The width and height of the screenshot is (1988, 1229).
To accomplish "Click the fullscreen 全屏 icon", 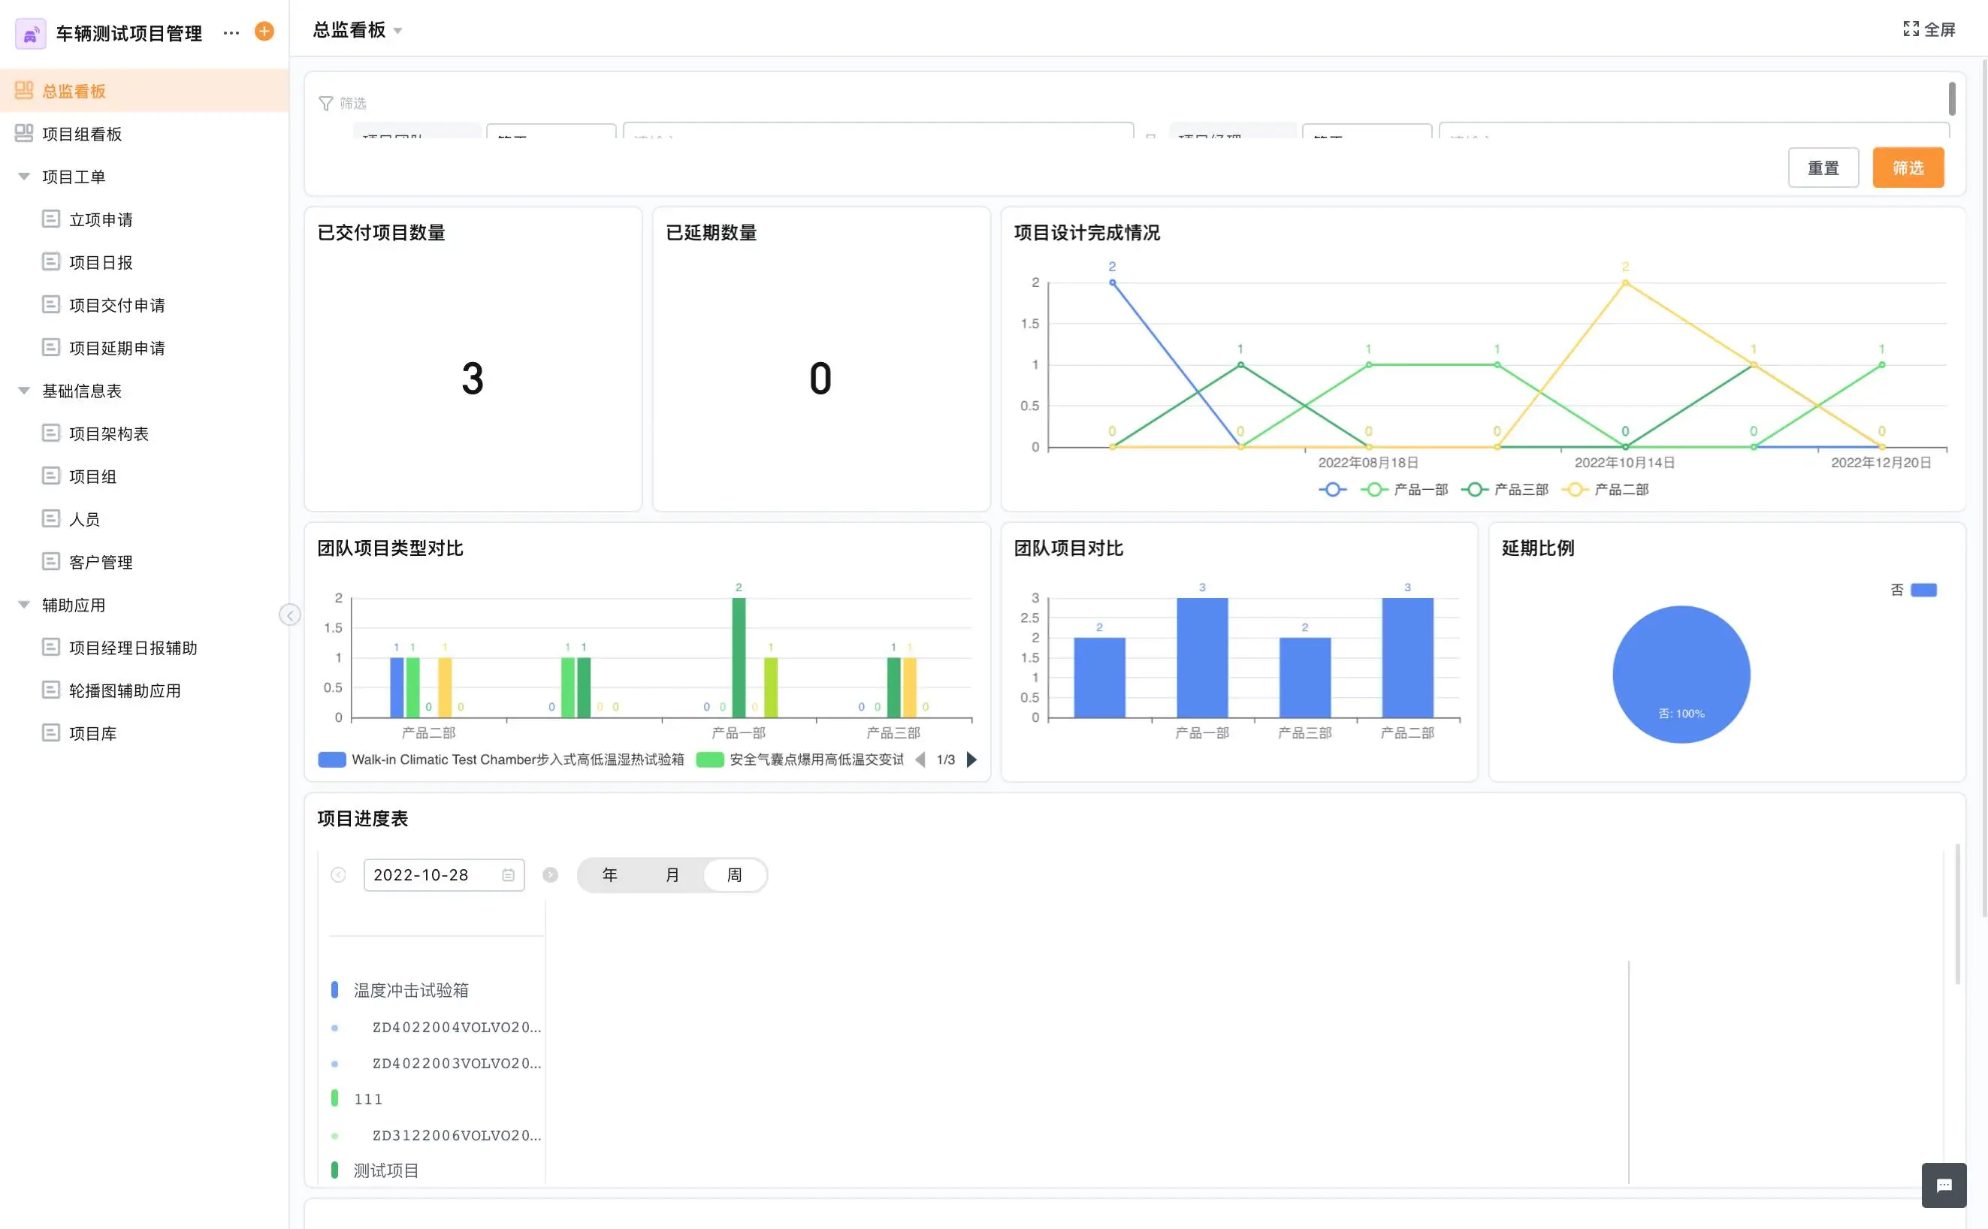I will pyautogui.click(x=1911, y=29).
